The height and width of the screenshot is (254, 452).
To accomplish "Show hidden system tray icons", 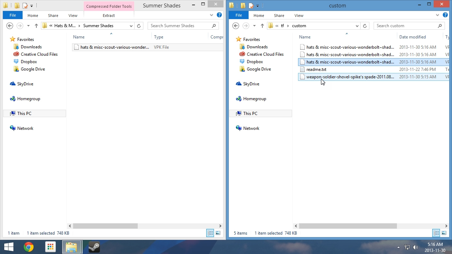I will (x=398, y=247).
